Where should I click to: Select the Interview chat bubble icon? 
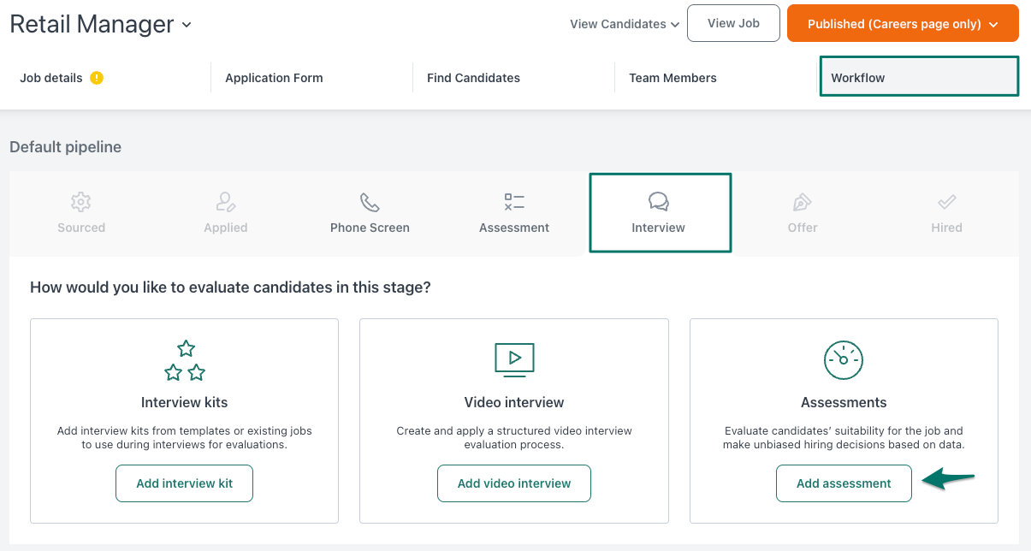pyautogui.click(x=658, y=202)
